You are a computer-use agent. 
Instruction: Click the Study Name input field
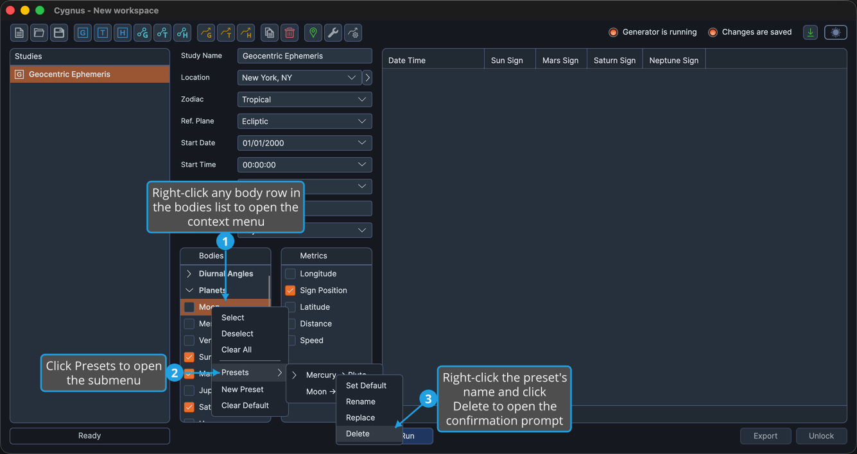click(x=304, y=56)
